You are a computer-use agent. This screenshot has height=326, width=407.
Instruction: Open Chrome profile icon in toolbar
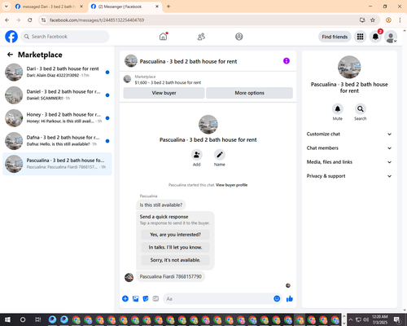tap(388, 20)
